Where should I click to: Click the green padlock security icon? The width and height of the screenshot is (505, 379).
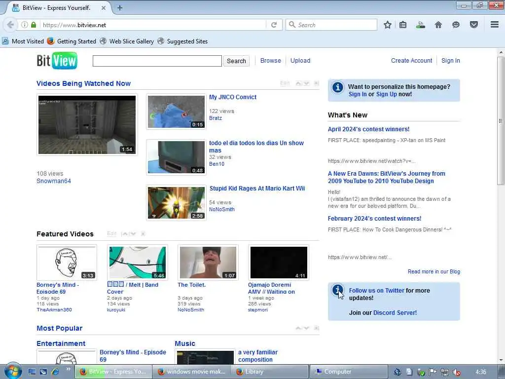pyautogui.click(x=34, y=25)
